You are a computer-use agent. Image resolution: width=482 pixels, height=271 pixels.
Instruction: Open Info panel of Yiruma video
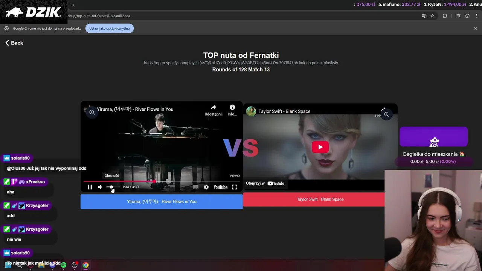click(232, 110)
